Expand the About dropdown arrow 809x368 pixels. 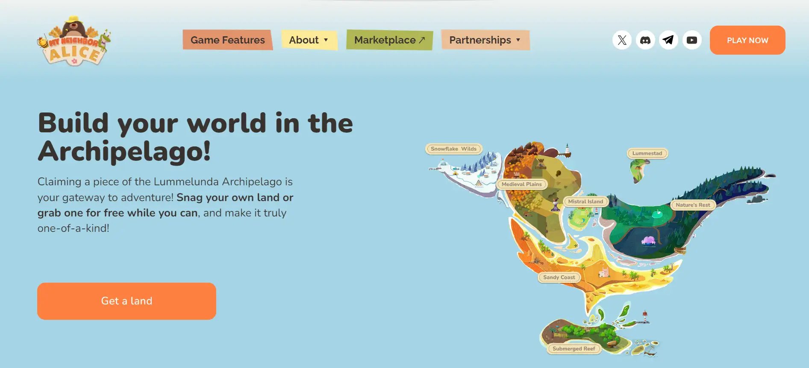(x=326, y=40)
